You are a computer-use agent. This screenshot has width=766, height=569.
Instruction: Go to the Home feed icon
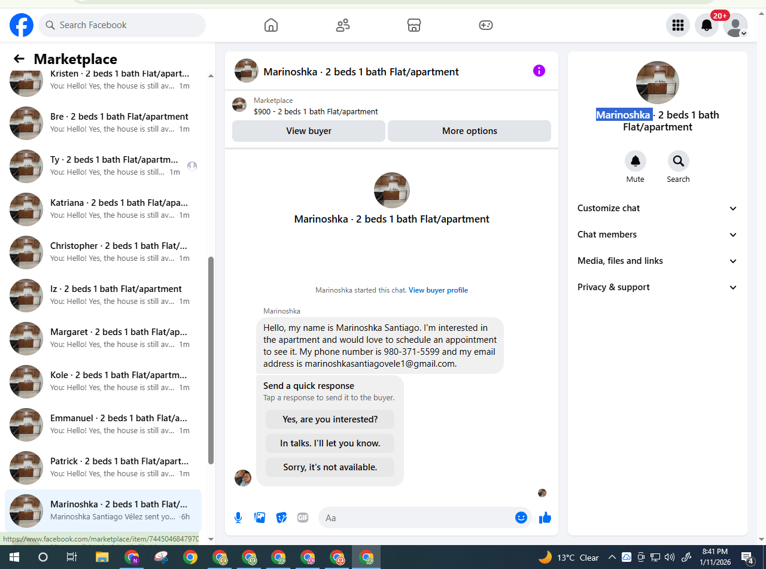click(x=271, y=25)
